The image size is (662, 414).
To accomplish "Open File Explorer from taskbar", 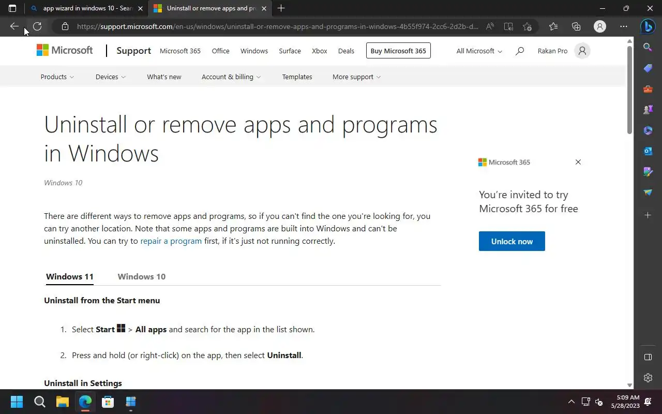I will [62, 402].
